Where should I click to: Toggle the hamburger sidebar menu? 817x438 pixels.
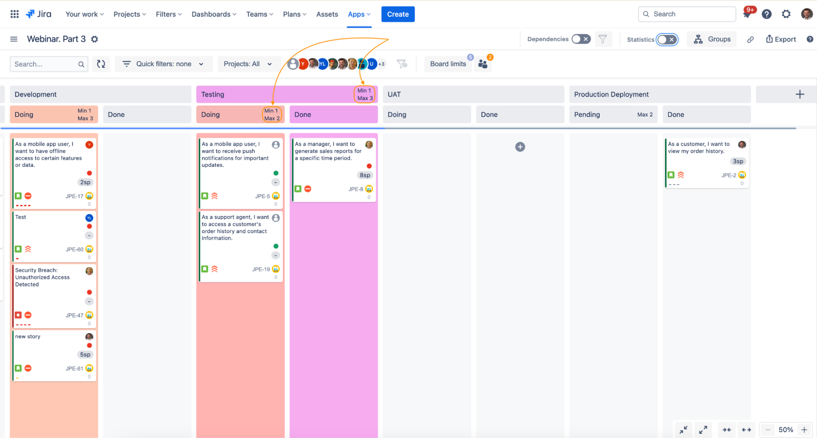click(14, 39)
